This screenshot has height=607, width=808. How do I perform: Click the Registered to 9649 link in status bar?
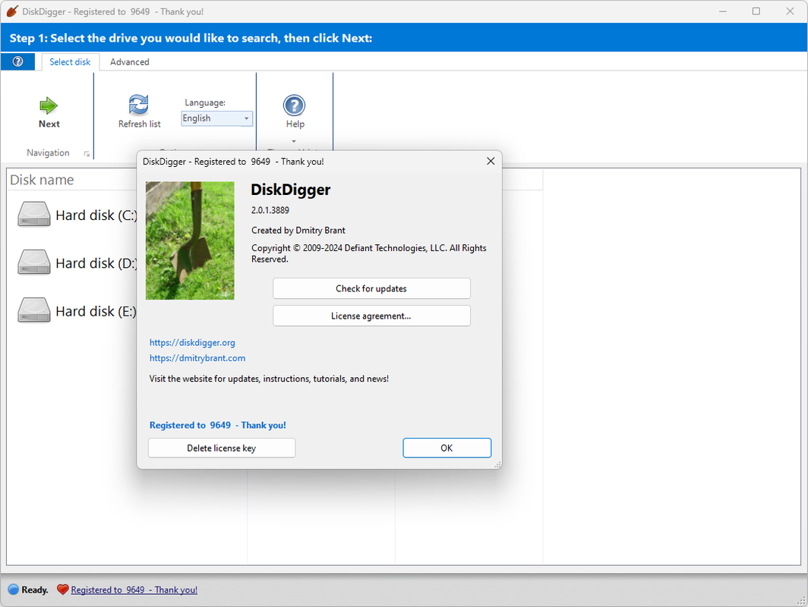point(134,590)
